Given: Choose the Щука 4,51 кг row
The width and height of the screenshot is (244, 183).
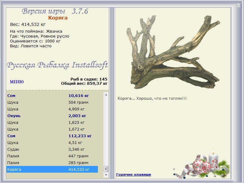Looking at the screenshot, I should click(x=52, y=142).
